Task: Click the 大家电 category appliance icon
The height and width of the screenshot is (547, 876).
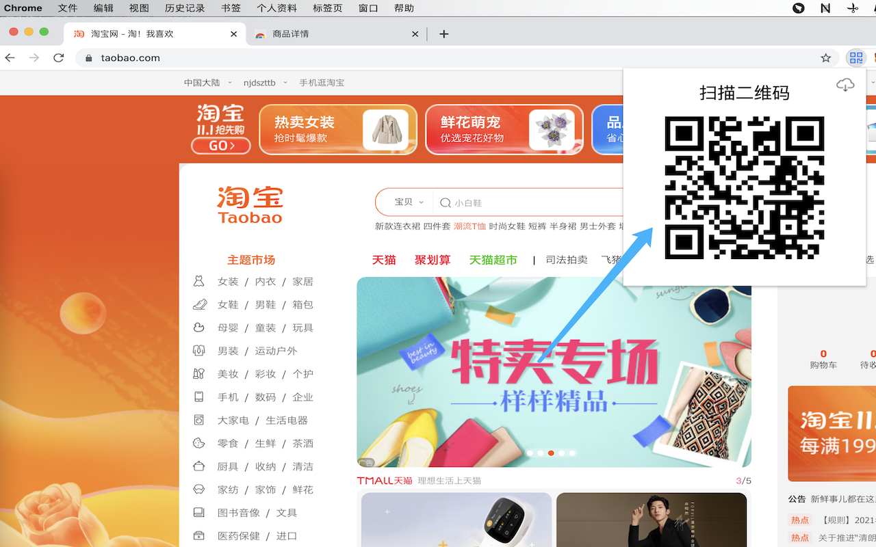Action: click(199, 420)
